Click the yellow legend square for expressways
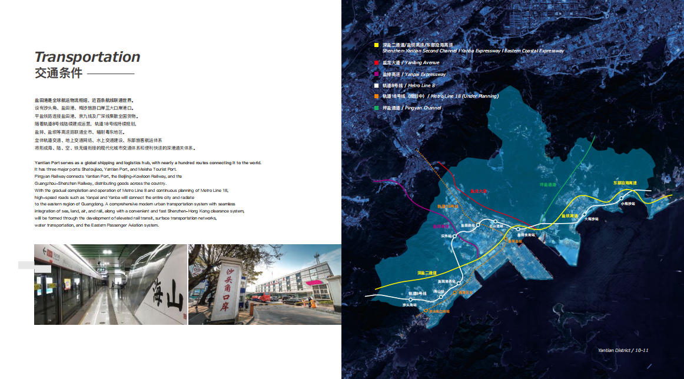Viewport: 684px width, 379px height. pyautogui.click(x=376, y=45)
